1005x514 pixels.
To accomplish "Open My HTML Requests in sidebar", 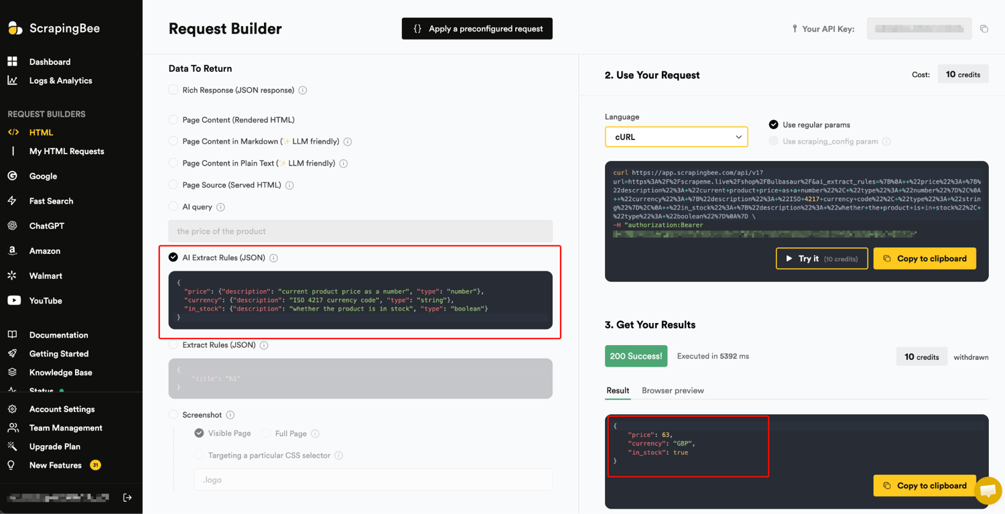I will [66, 151].
